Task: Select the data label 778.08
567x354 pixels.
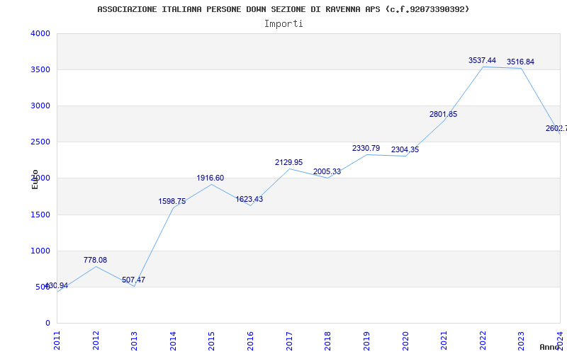Action: 95,260
